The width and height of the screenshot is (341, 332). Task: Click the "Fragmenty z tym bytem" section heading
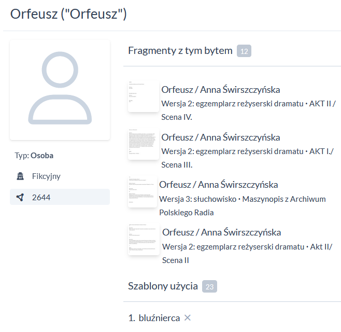[x=180, y=50]
